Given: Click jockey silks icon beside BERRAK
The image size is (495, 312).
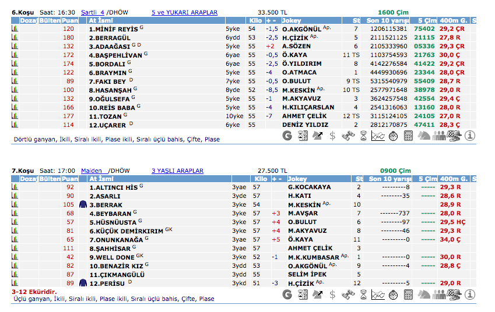Looking at the screenshot, I should 82,205.
